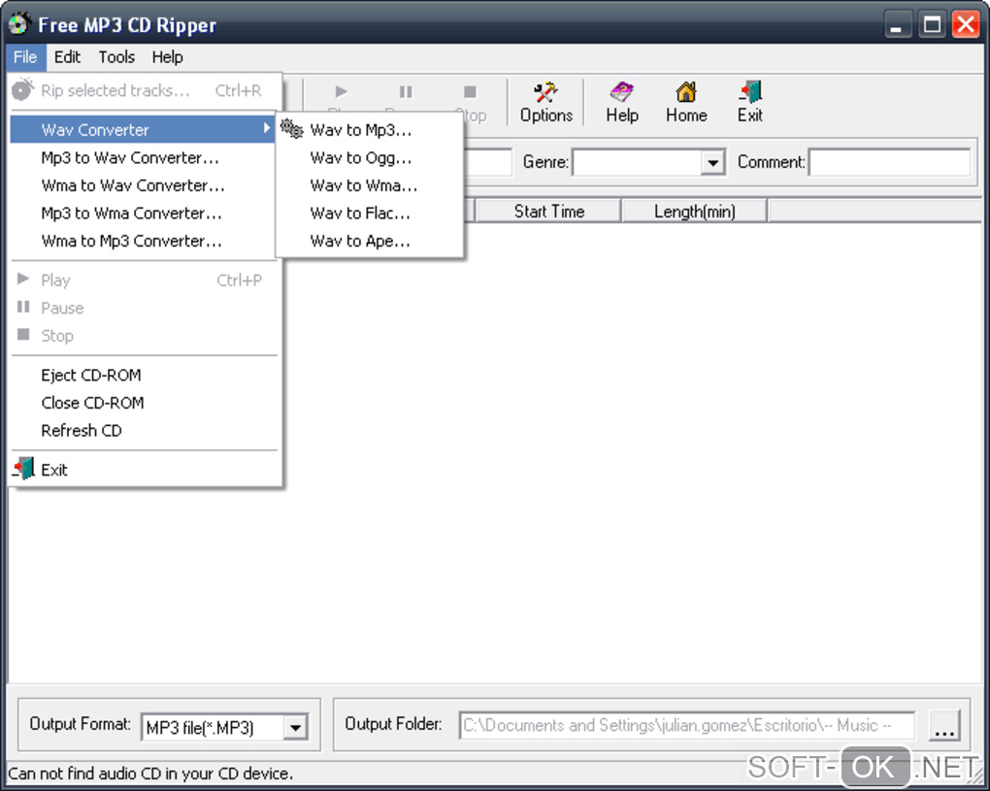Browse output folder with the ... button
Screen dimensions: 990x791
944,726
